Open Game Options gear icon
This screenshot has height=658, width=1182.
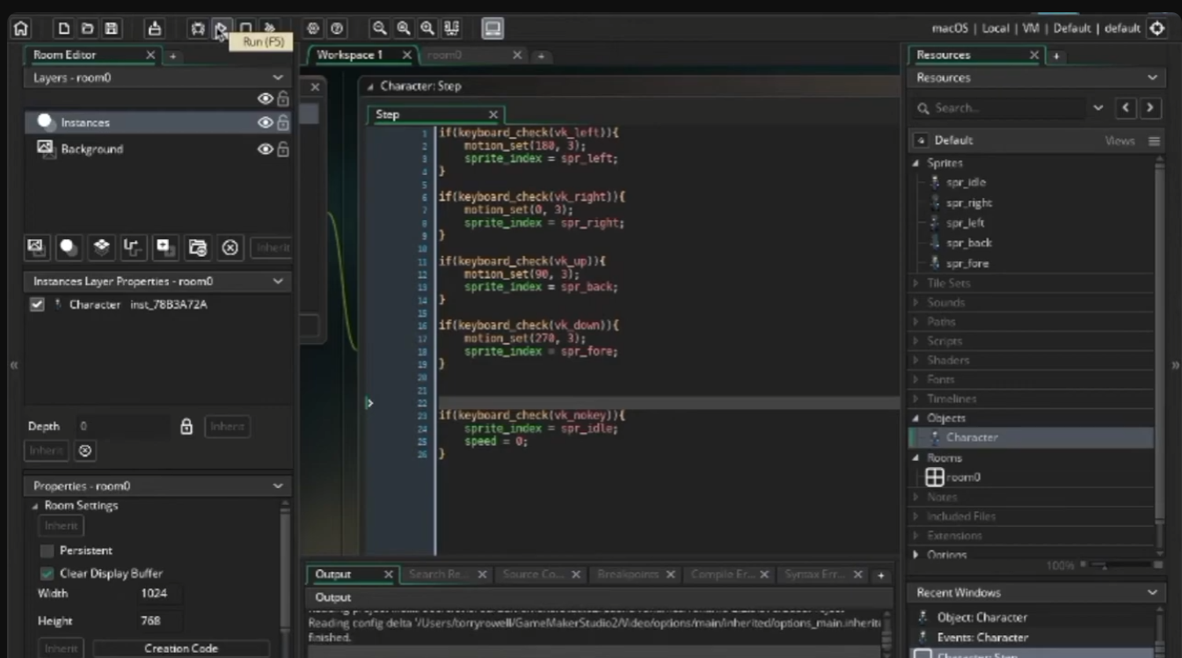313,28
